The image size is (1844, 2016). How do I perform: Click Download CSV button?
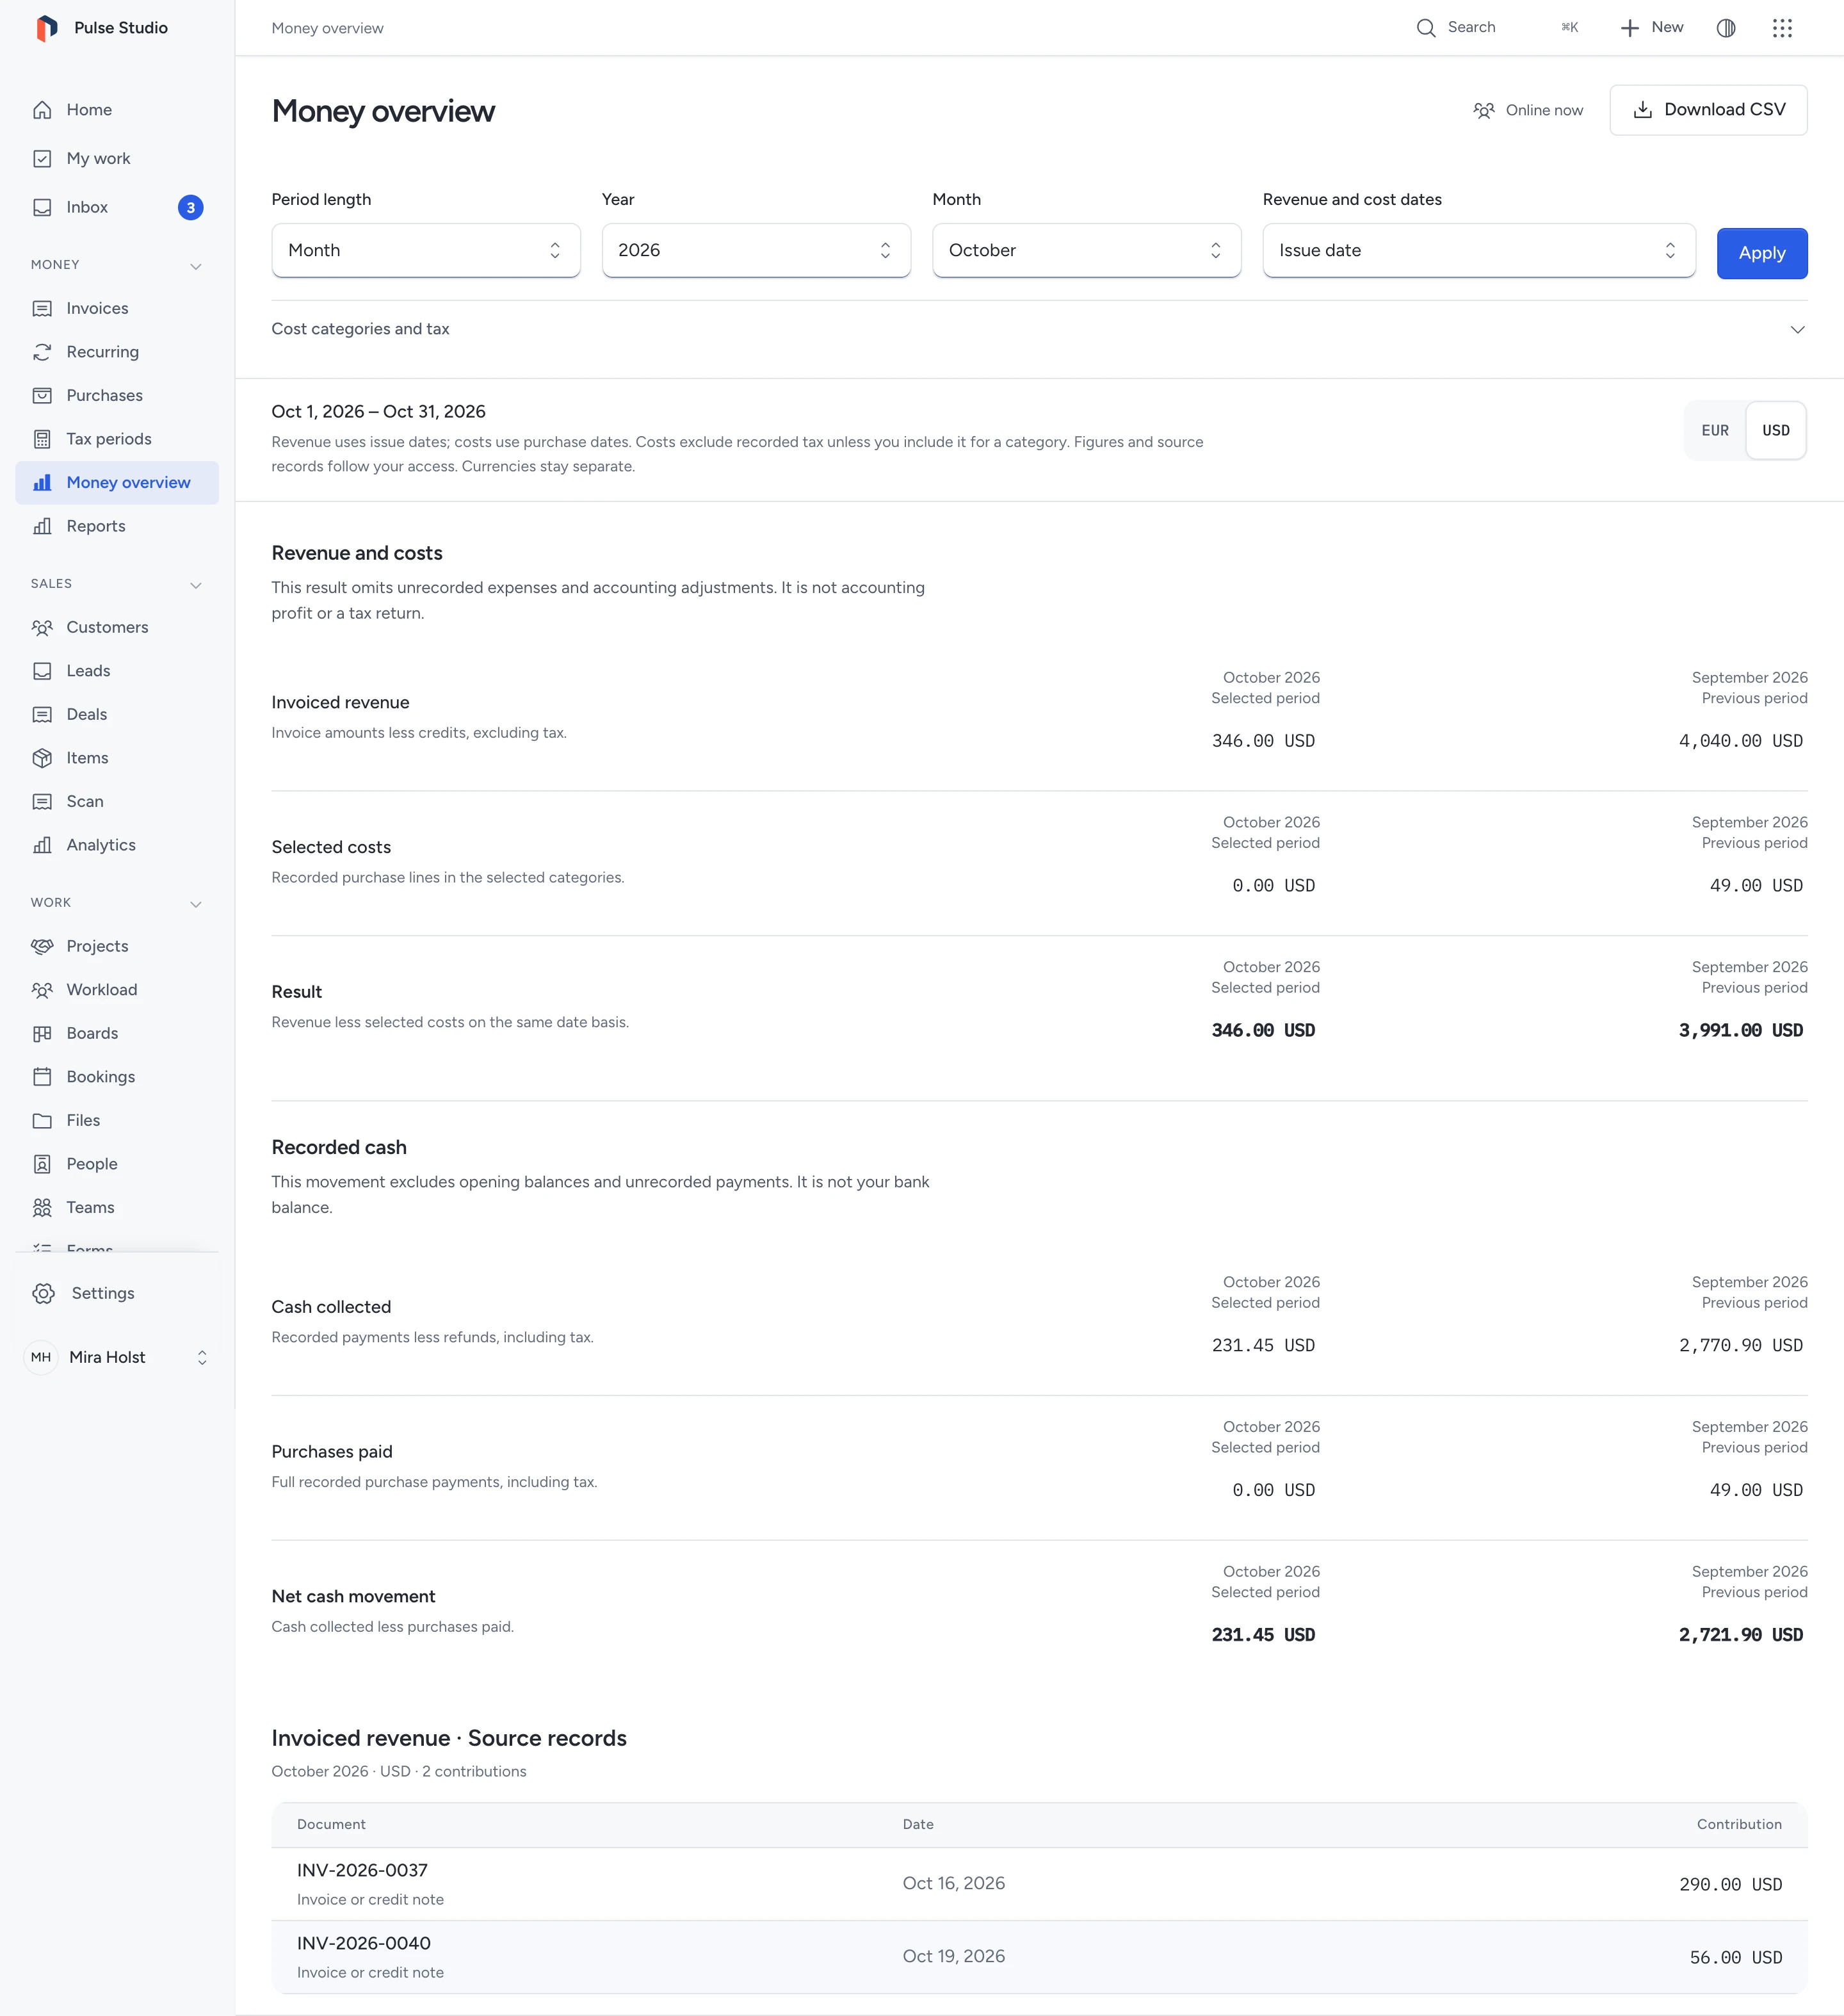tap(1708, 110)
